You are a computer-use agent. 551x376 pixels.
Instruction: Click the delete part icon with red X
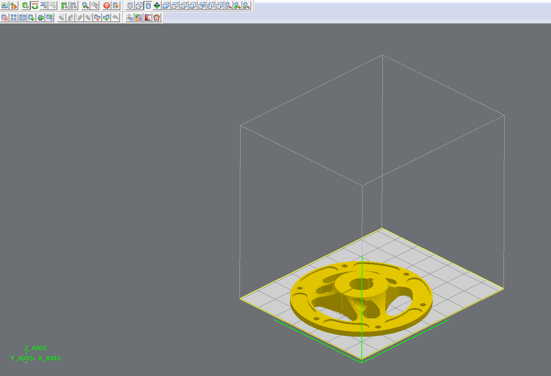pyautogui.click(x=5, y=18)
